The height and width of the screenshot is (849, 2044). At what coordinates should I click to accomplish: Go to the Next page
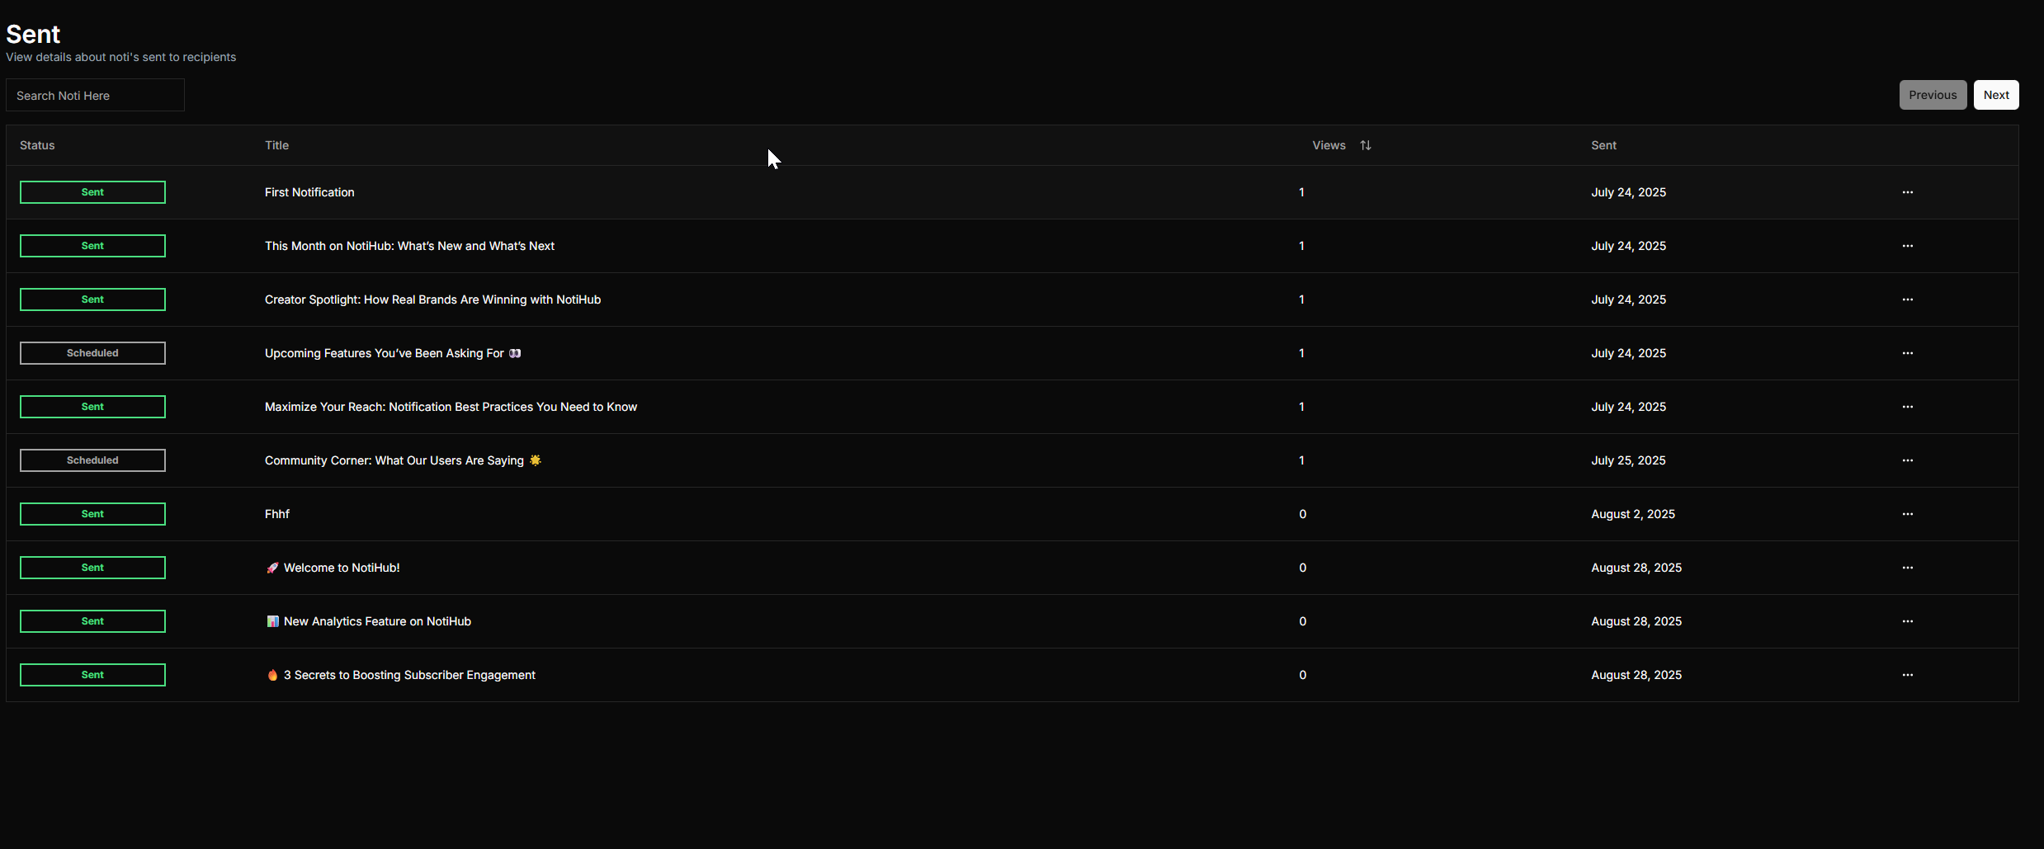(x=1995, y=95)
